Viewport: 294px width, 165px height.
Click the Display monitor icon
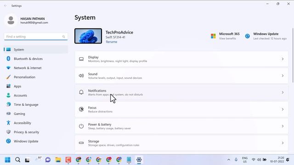(81, 59)
